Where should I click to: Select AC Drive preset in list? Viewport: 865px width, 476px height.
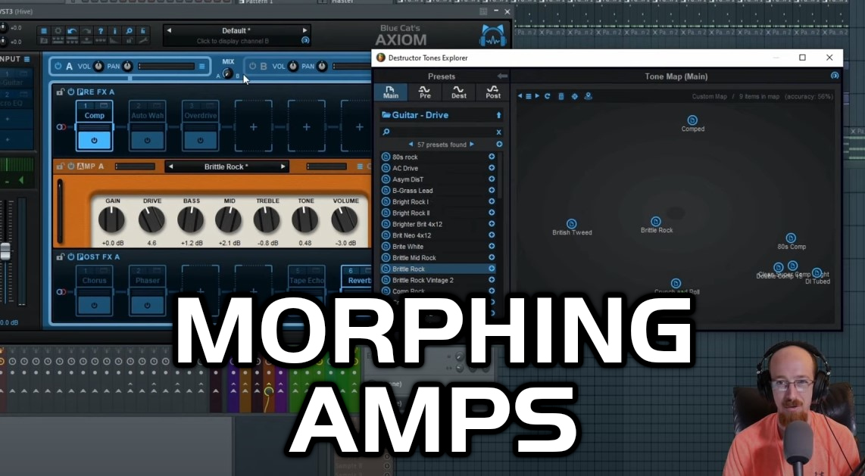click(x=438, y=168)
